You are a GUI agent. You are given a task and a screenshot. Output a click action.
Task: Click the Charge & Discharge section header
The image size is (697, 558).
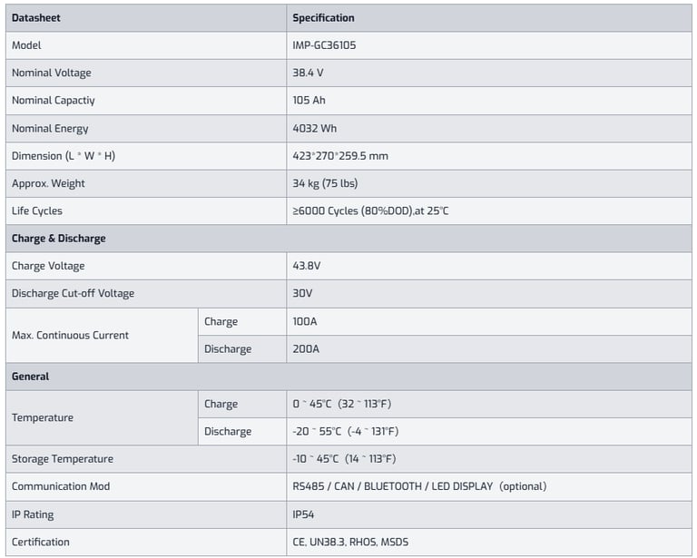tap(58, 239)
